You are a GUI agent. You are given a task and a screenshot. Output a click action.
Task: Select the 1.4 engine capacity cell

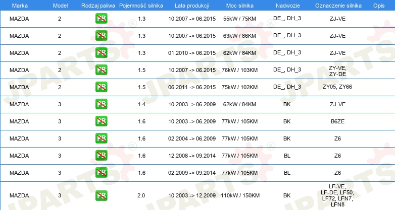point(141,104)
